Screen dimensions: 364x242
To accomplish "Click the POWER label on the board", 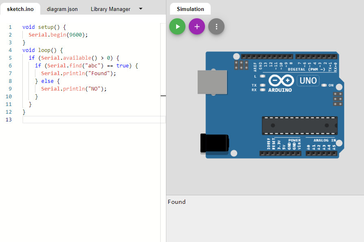I will (x=294, y=140).
